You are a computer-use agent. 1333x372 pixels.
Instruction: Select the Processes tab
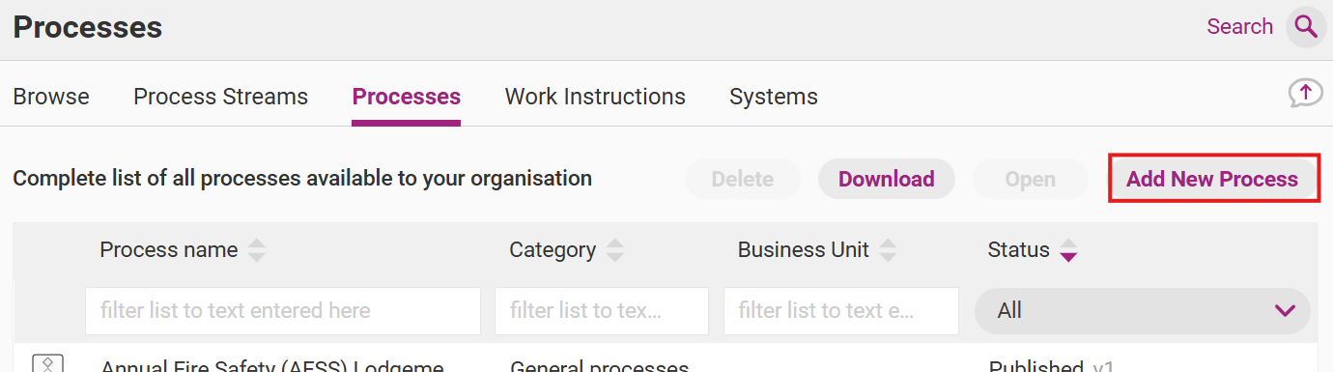coord(407,97)
